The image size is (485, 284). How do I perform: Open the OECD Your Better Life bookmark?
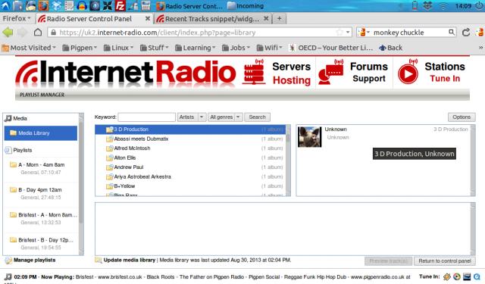331,48
